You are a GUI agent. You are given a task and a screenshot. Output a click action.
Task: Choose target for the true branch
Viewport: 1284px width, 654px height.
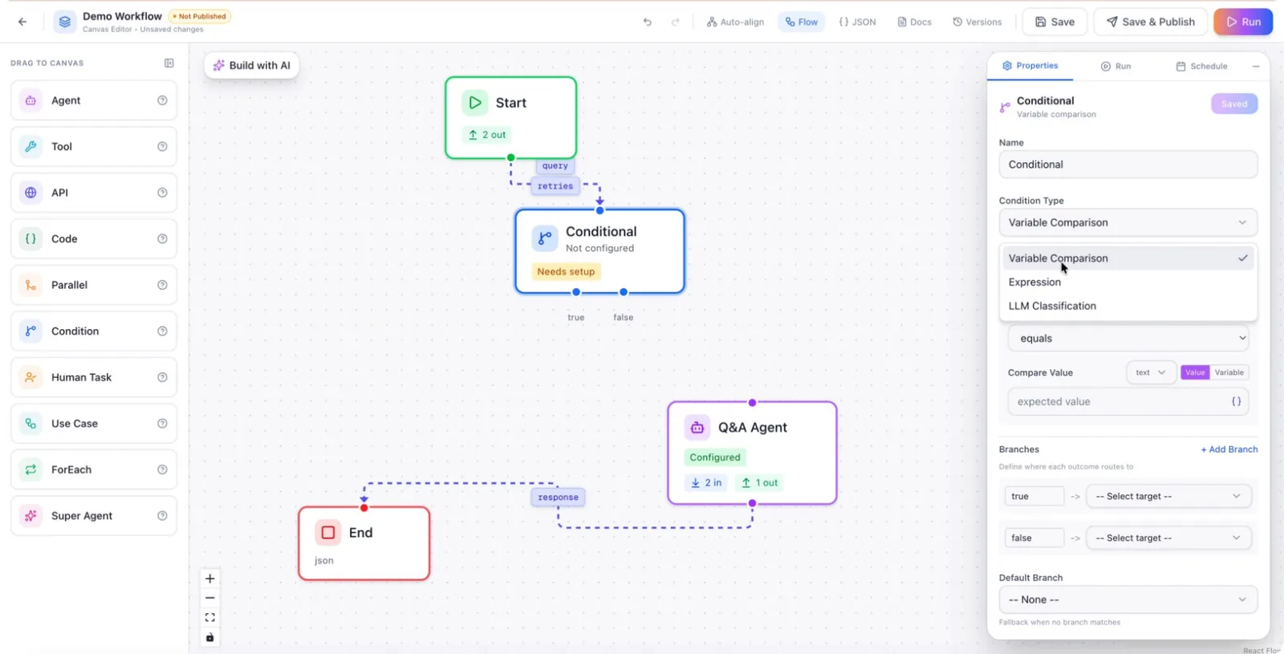1168,497
